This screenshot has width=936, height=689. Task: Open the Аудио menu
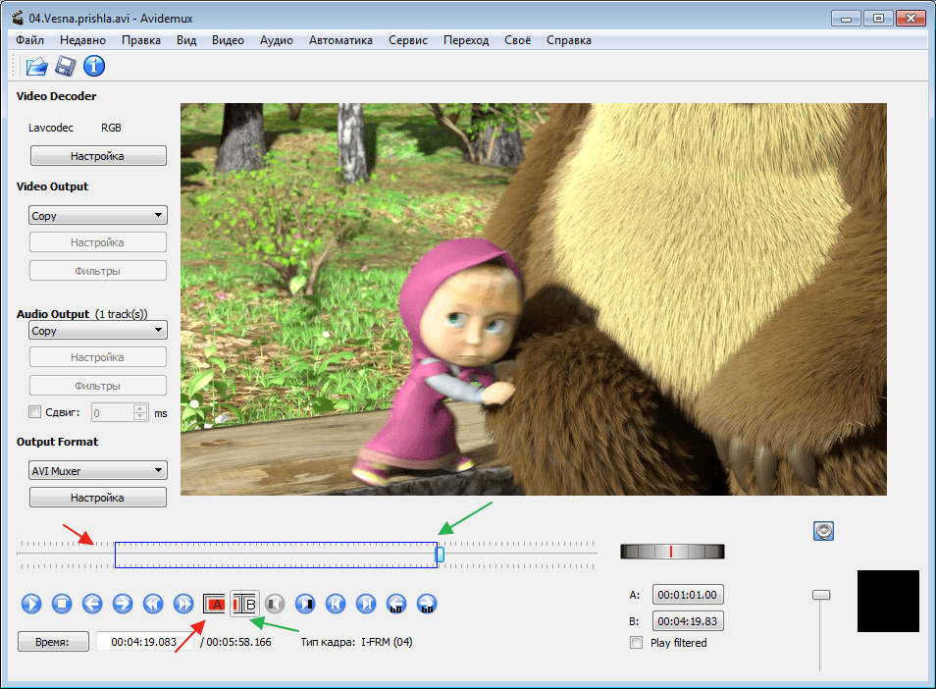277,40
